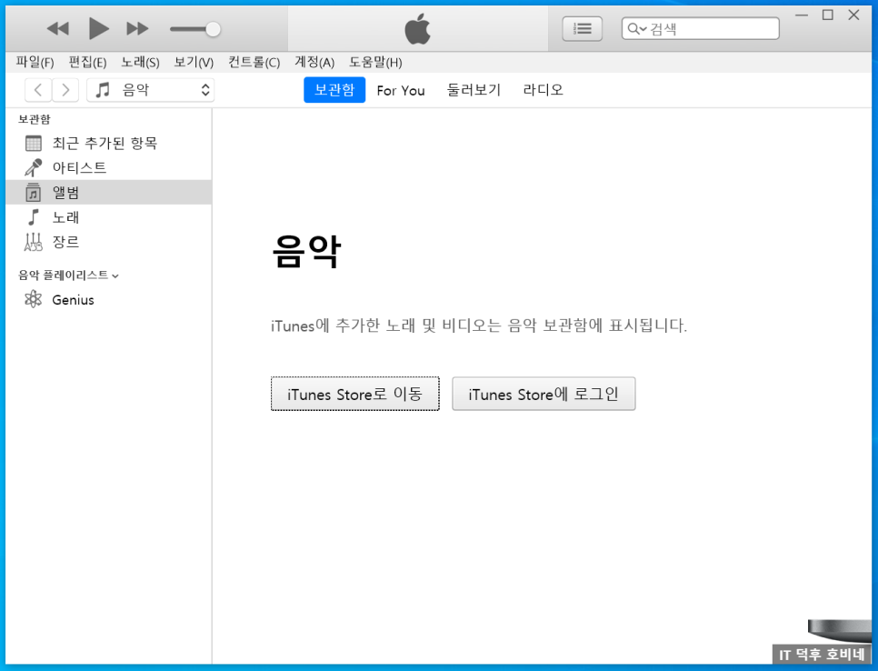
Task: Click the 최근 추가된 항목 calendar icon
Action: click(x=33, y=144)
